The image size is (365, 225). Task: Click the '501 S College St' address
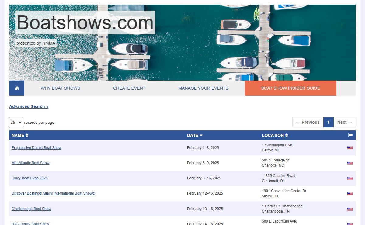click(276, 160)
